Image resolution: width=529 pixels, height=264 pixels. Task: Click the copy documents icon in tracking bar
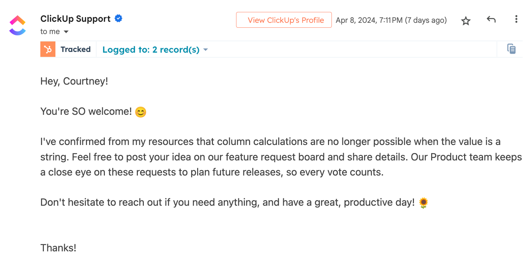511,49
